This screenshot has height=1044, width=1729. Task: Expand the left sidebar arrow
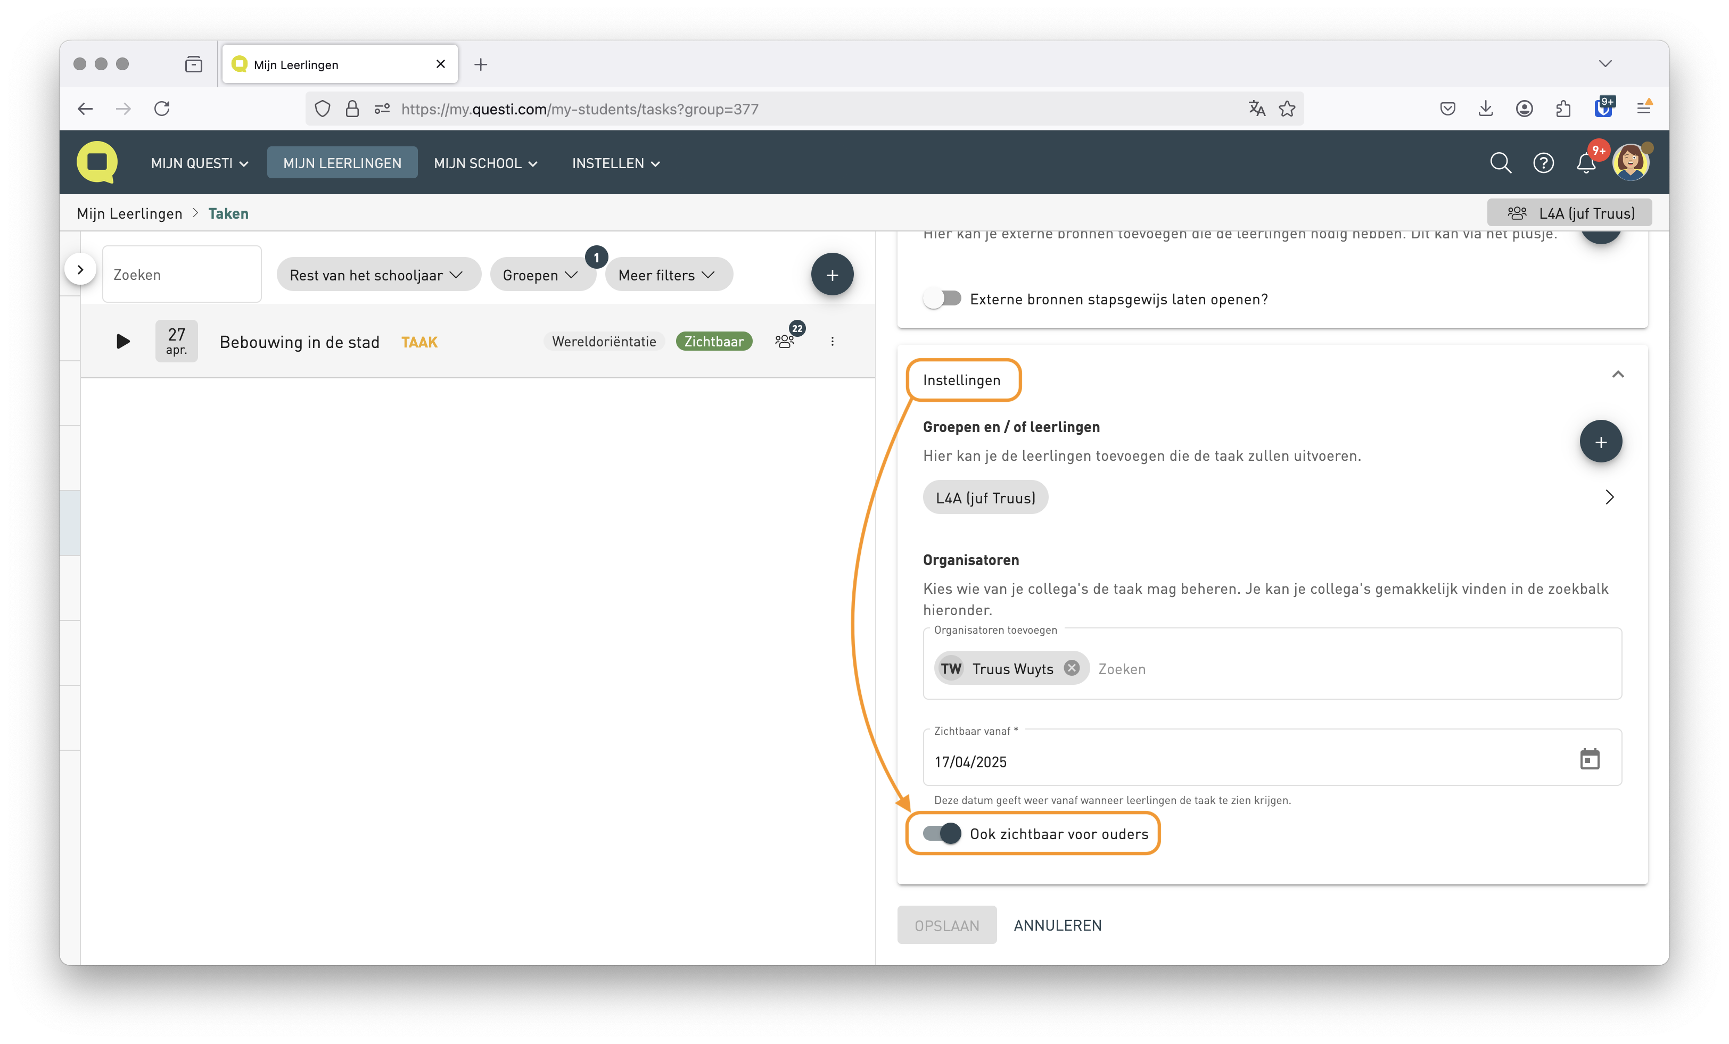point(80,269)
